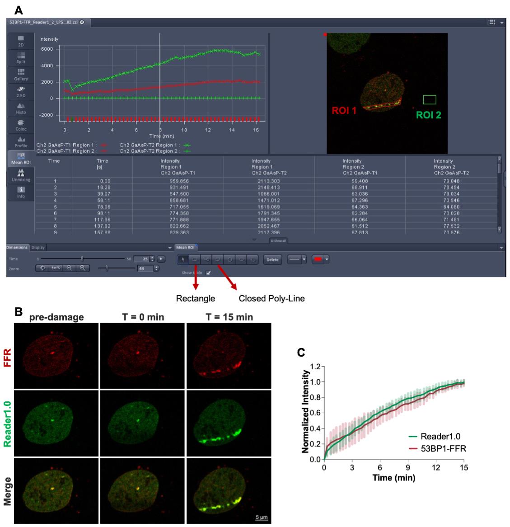Viewport: 510px width, 527px height.
Task: Click table cell 1066.001
Action: (269, 194)
